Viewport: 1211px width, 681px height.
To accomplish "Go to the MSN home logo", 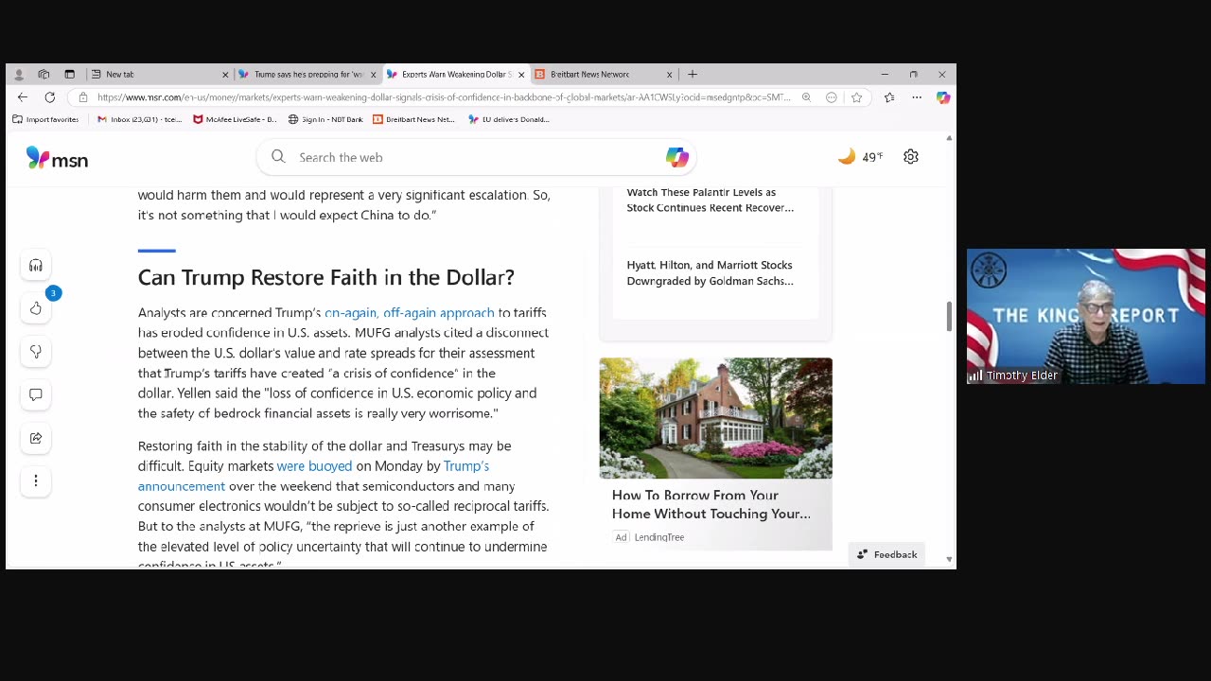I will (x=57, y=158).
